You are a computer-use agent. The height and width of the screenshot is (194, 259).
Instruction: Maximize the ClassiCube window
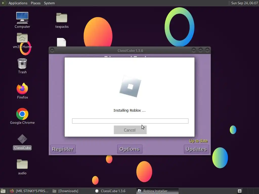click(x=201, y=50)
